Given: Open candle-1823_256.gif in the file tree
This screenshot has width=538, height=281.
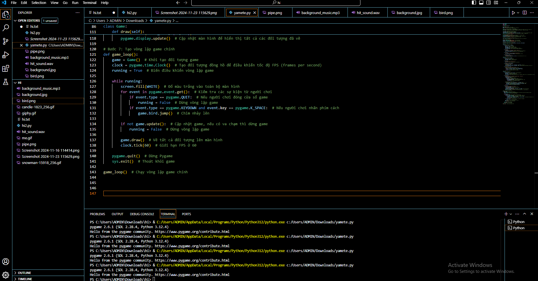Looking at the screenshot, I should pos(38,107).
